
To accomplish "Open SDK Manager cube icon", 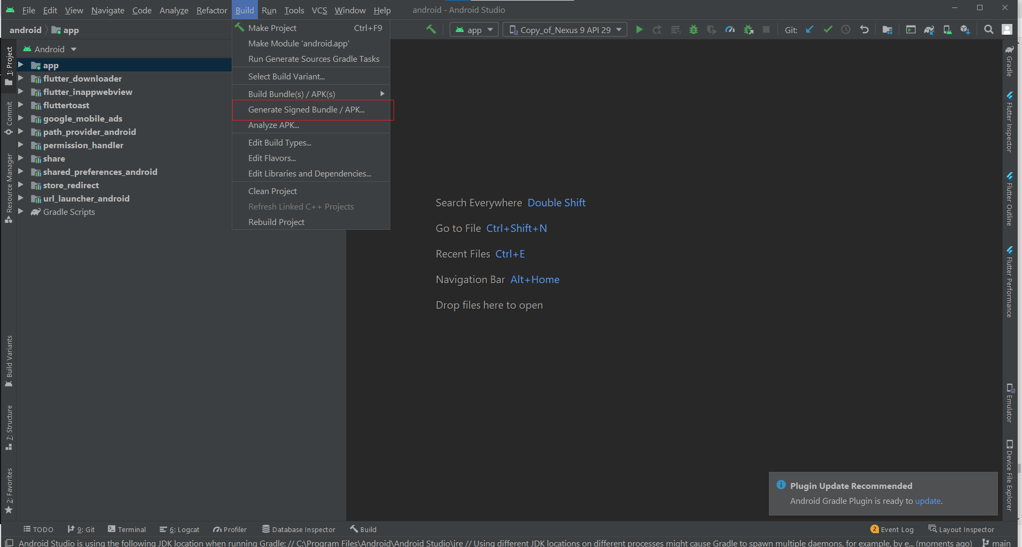I will 965,30.
